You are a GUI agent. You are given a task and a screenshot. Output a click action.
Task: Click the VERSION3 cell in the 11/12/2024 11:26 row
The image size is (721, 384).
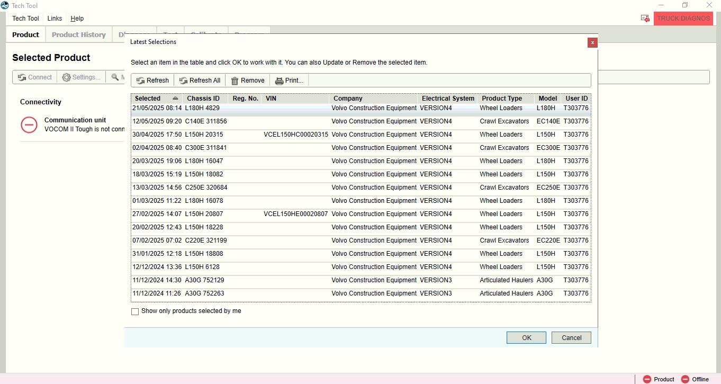click(x=436, y=293)
